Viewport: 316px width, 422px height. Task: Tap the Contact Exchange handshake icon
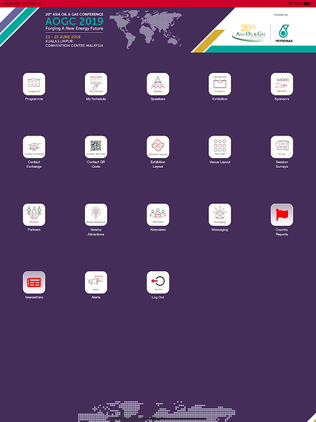coord(34,147)
